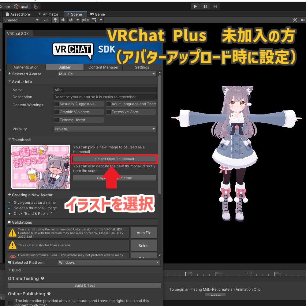The image size is (306, 306).
Task: Enable the Sexually Suggestive content warning
Action: (56, 104)
